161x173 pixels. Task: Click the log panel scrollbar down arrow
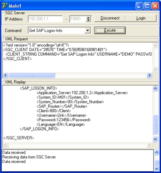click(157, 169)
